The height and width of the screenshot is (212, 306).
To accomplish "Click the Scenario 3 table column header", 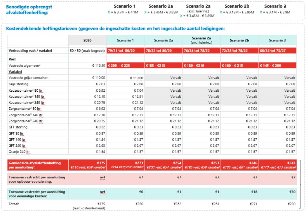I will (x=277, y=40).
